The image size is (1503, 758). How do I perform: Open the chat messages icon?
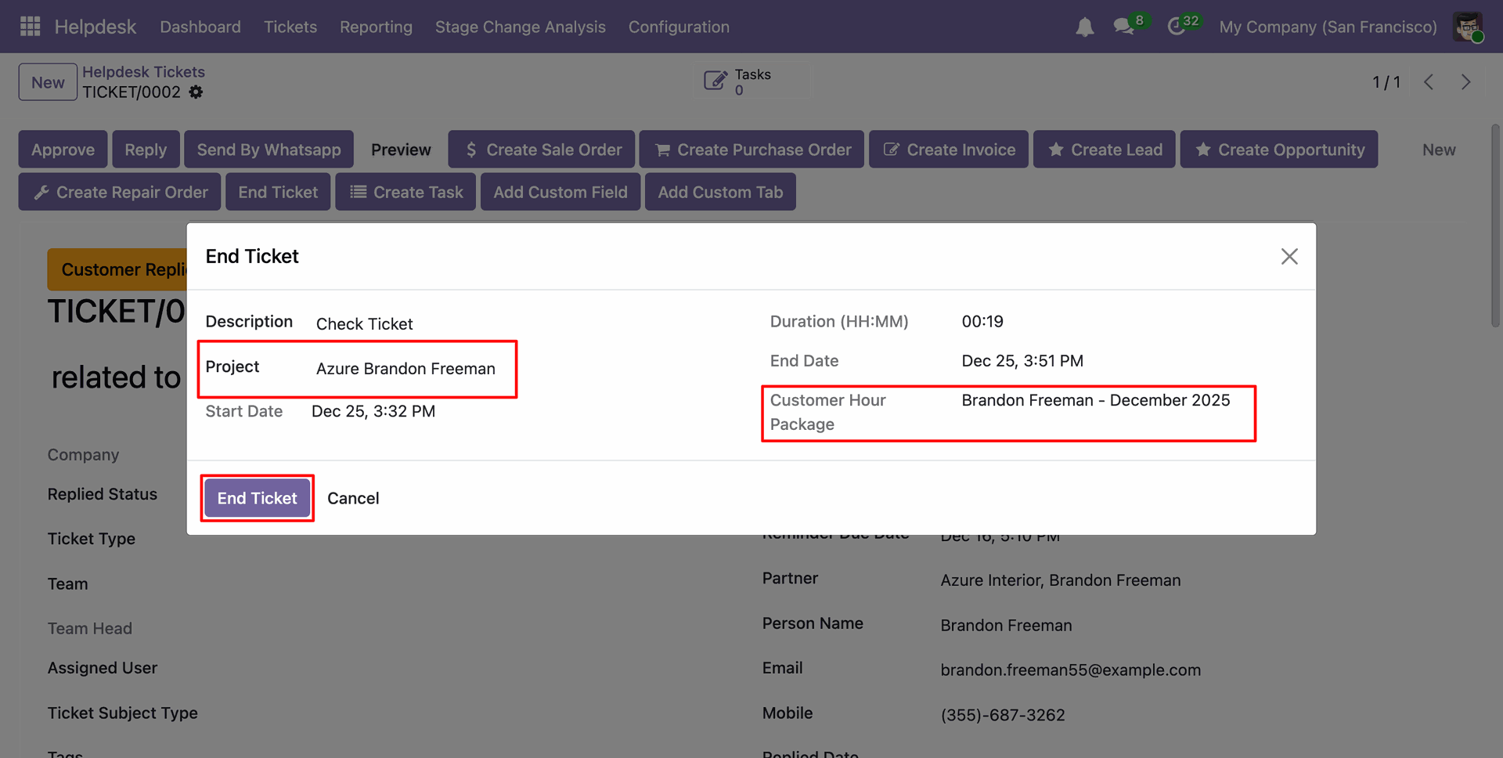coord(1124,27)
